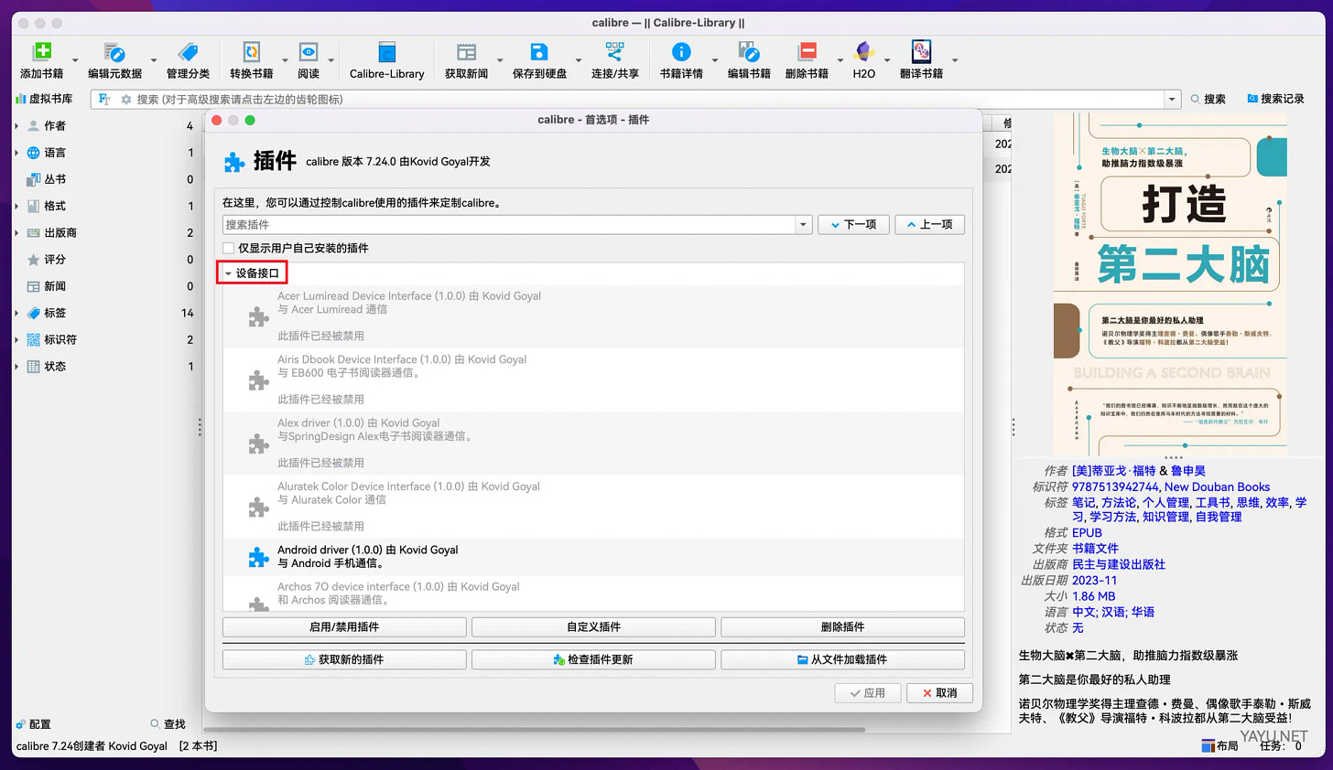Select the Acer Lumiread Device Interface plugin

[593, 315]
